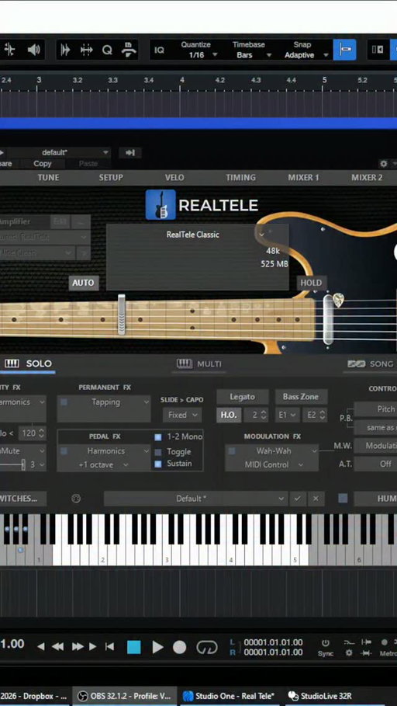Click the checkmark save preset icon

[297, 499]
